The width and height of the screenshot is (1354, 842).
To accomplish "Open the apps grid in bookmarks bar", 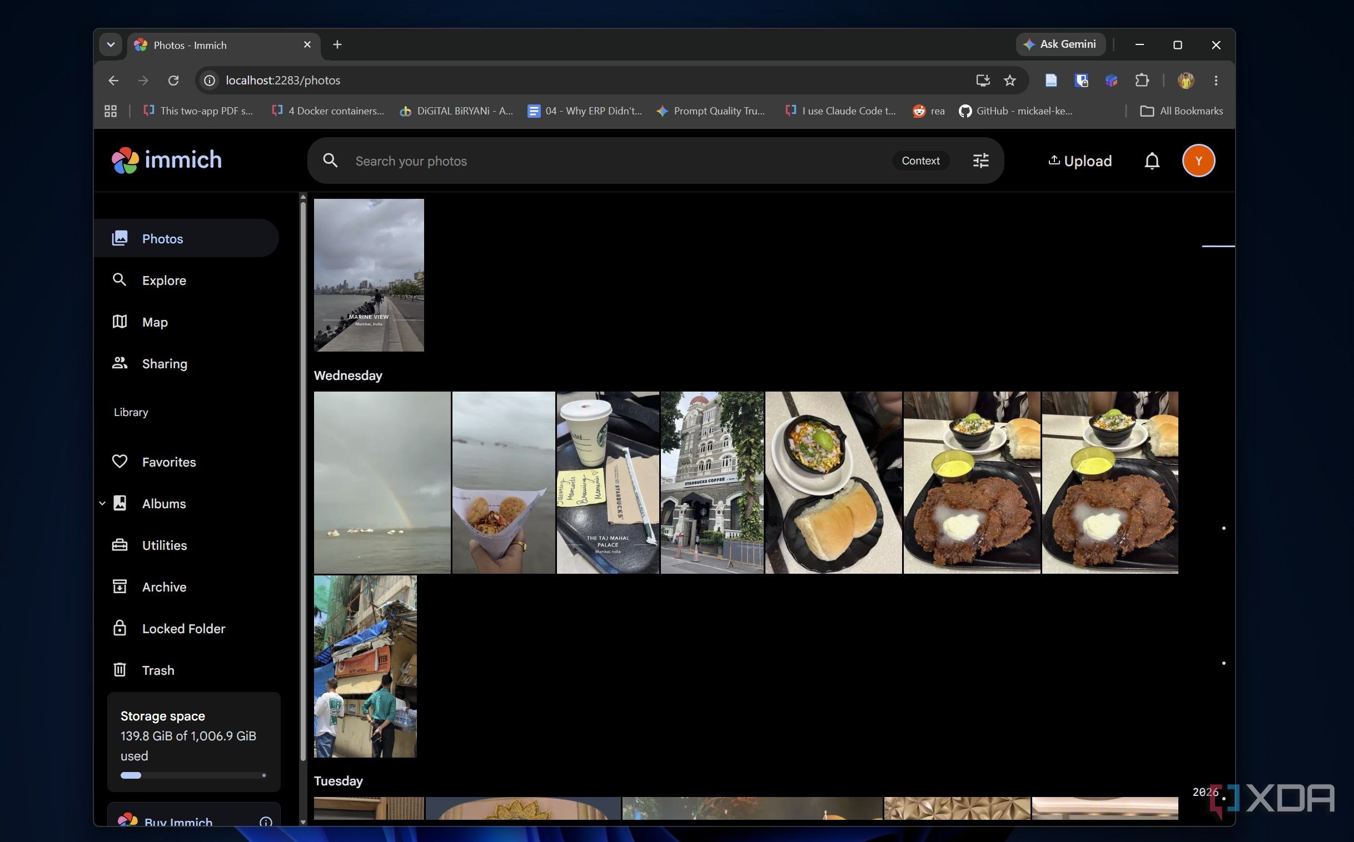I will (110, 111).
